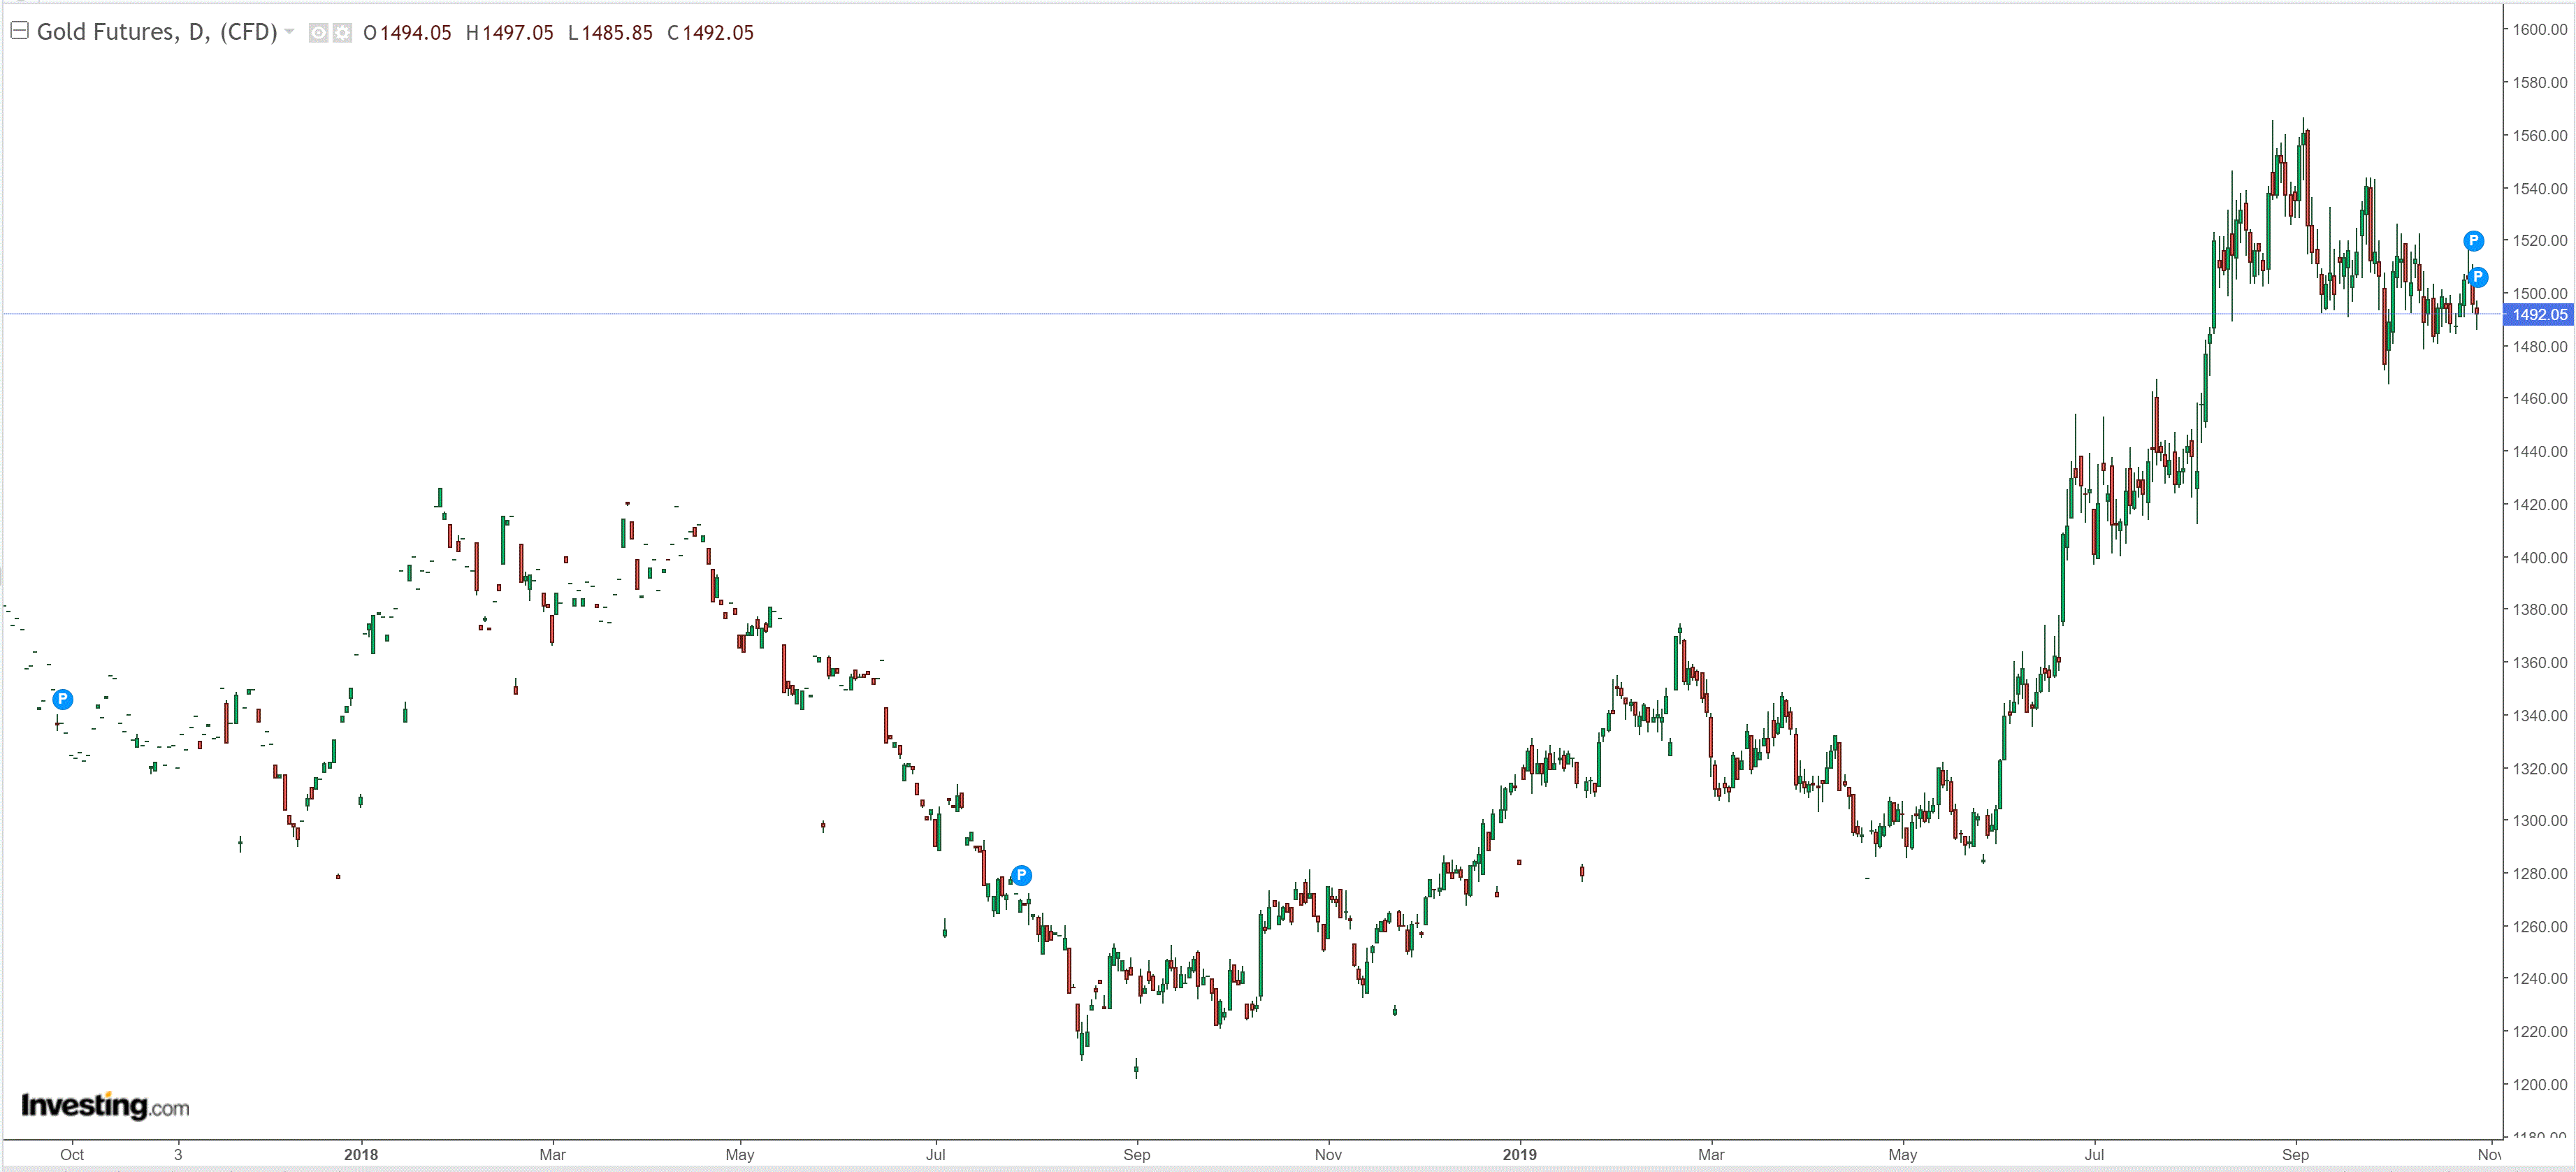2576x1172 pixels.
Task: Open series settings via the gear icon
Action: tap(342, 33)
